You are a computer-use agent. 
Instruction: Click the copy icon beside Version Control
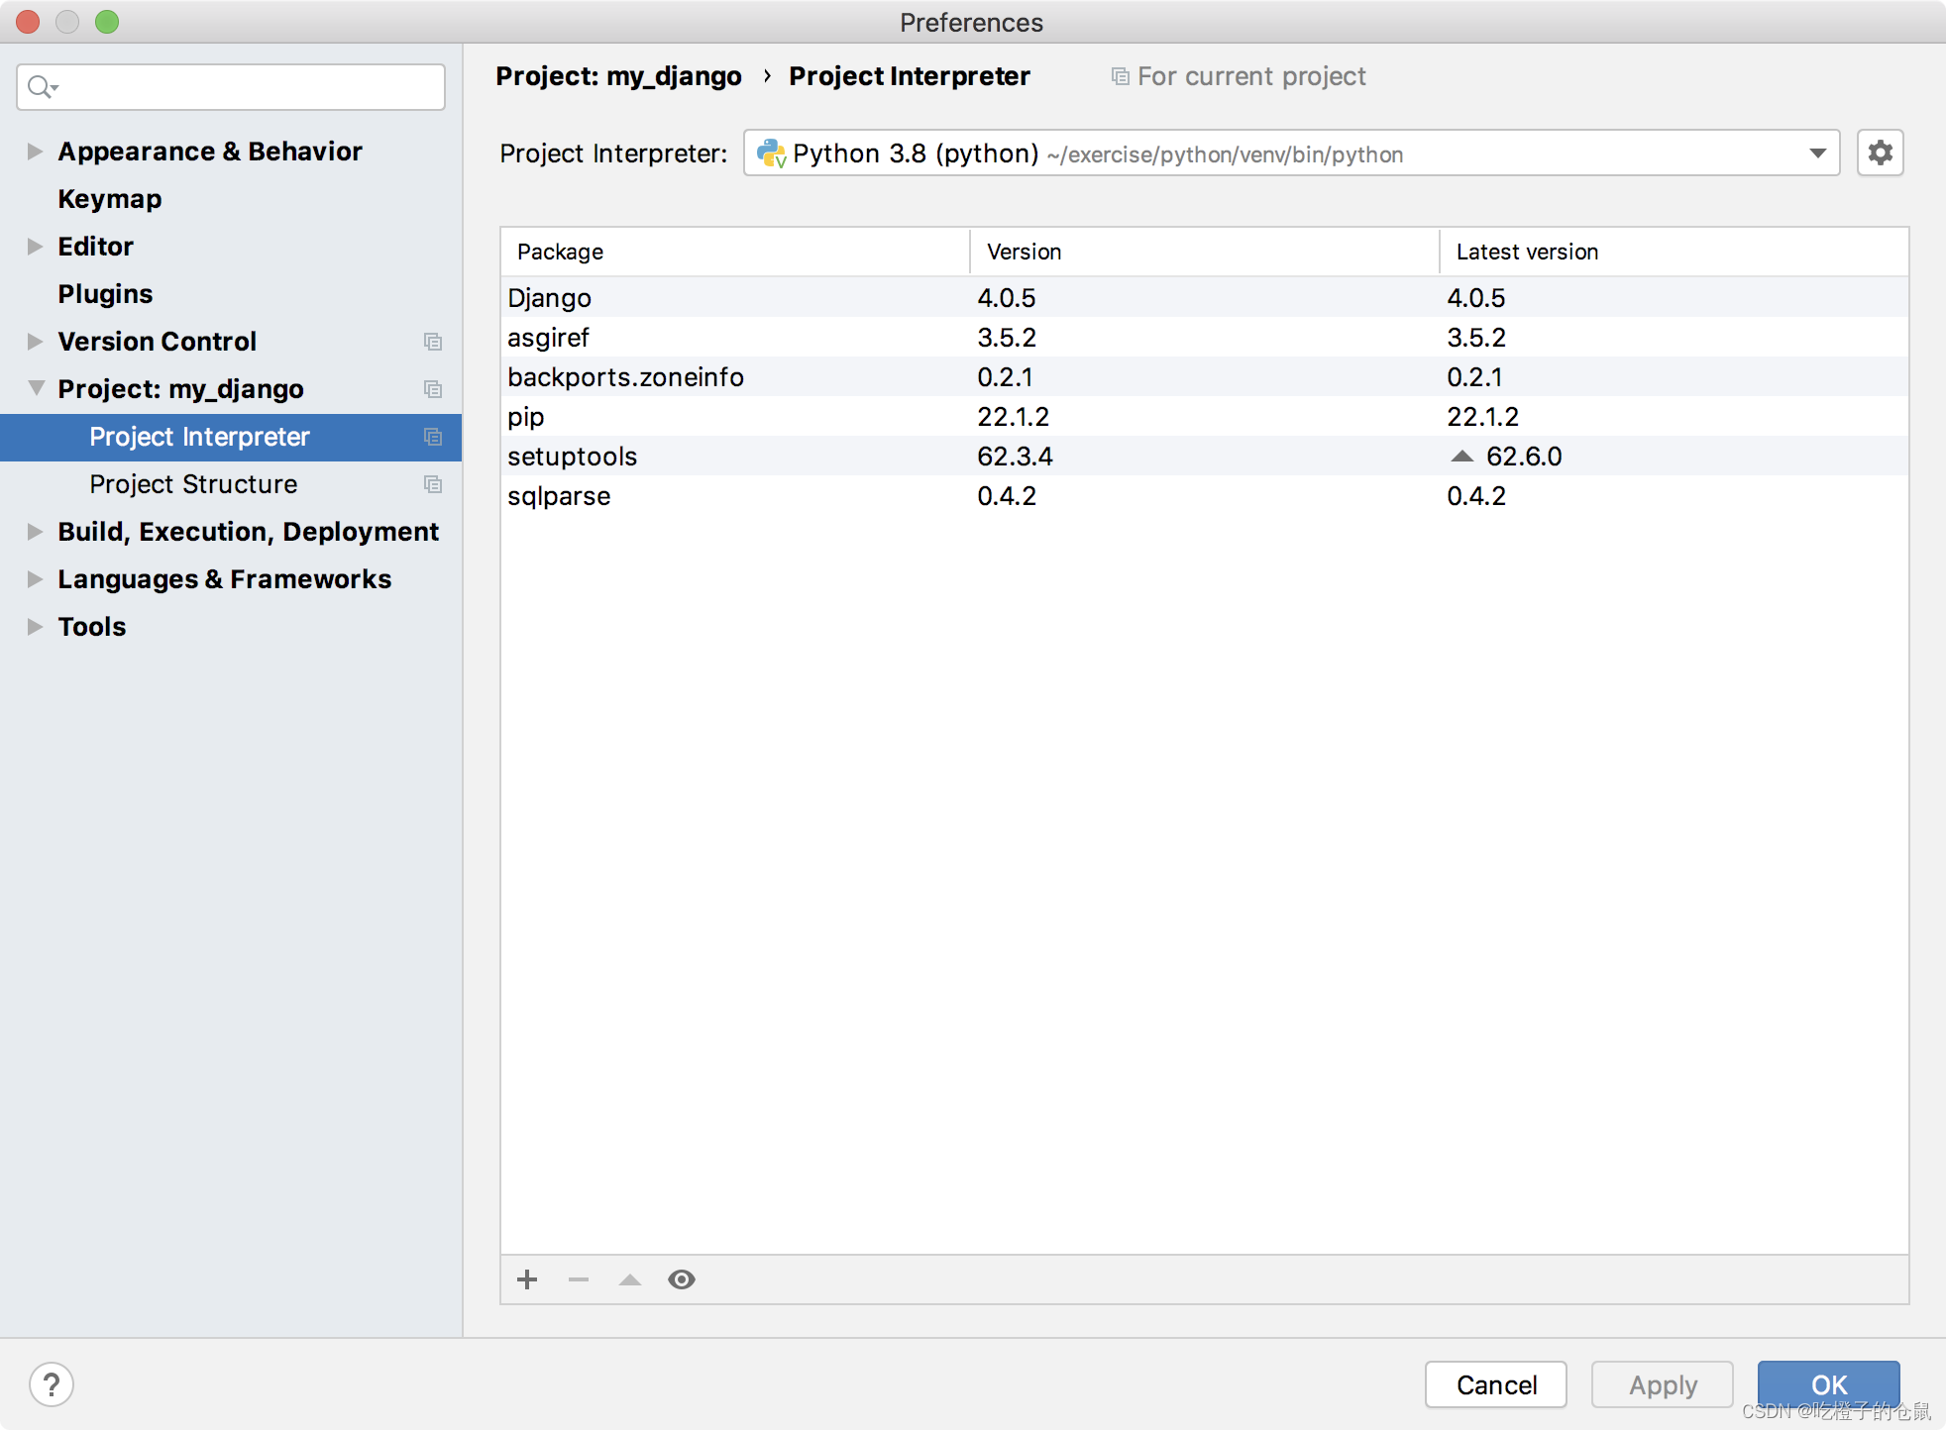tap(433, 342)
